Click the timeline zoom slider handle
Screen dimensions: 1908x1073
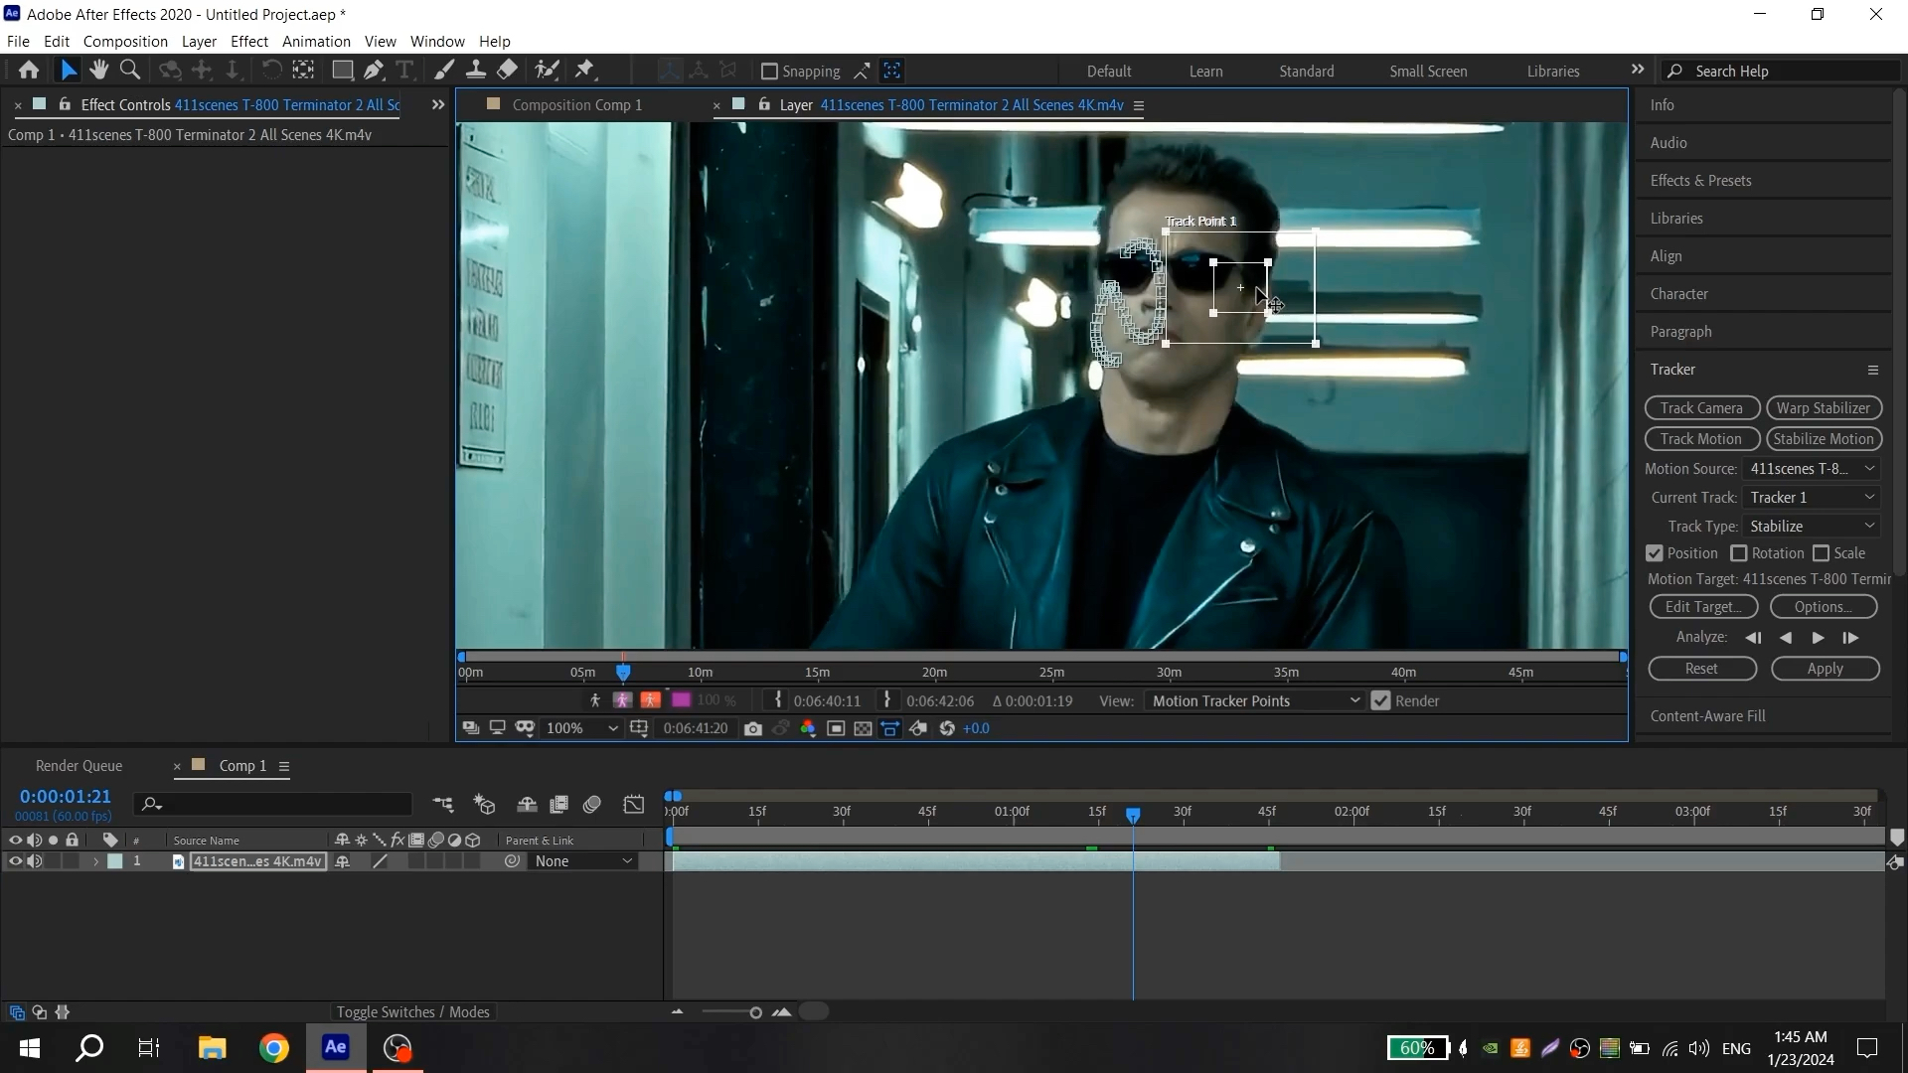[x=755, y=1012]
